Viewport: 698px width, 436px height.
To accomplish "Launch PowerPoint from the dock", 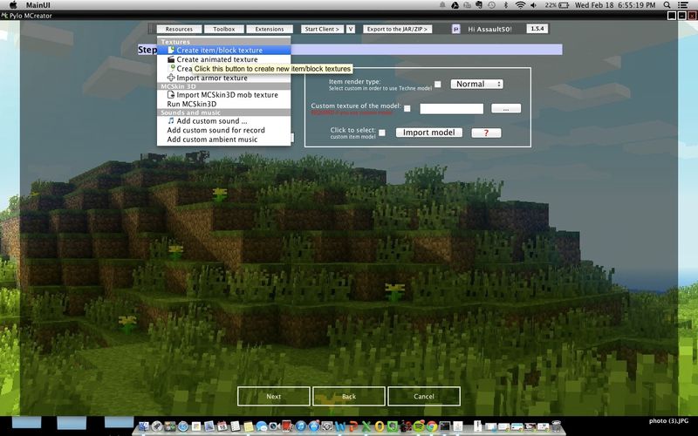I will (353, 426).
